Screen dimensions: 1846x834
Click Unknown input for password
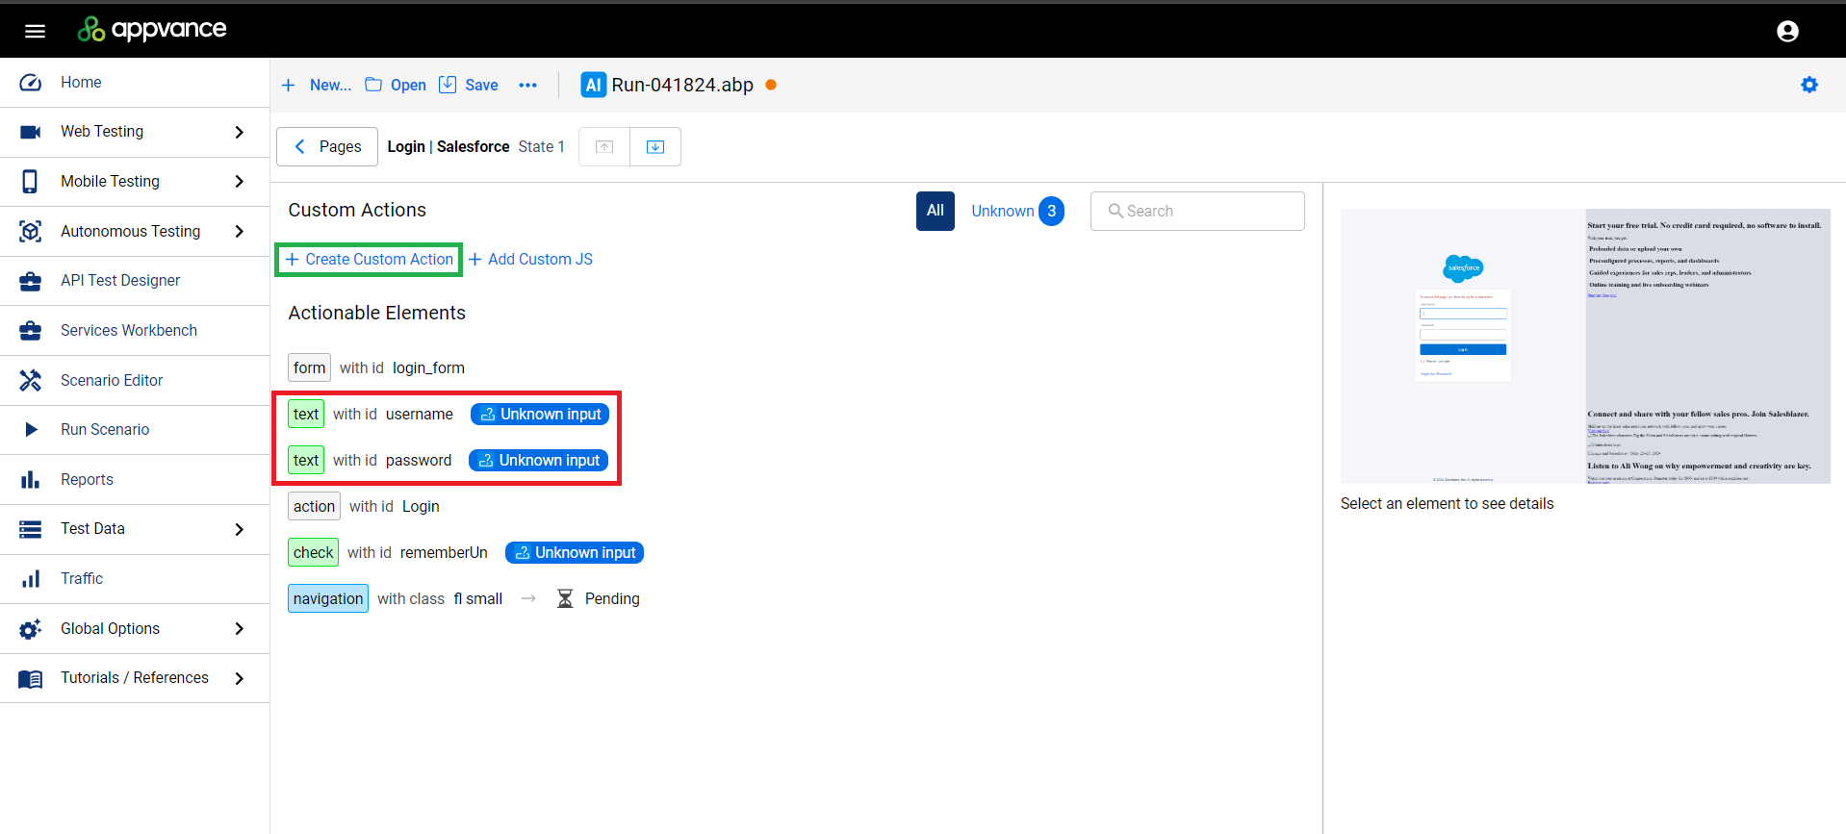point(538,461)
